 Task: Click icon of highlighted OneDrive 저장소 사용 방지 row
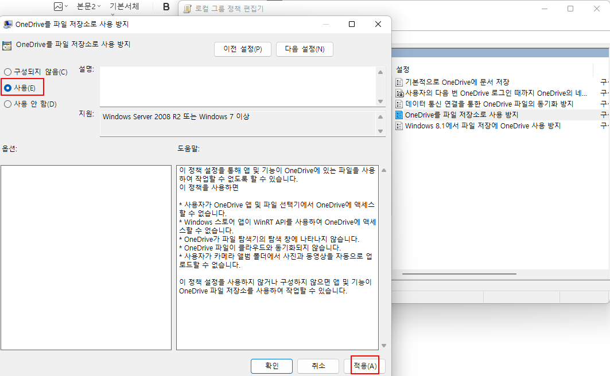[x=399, y=115]
